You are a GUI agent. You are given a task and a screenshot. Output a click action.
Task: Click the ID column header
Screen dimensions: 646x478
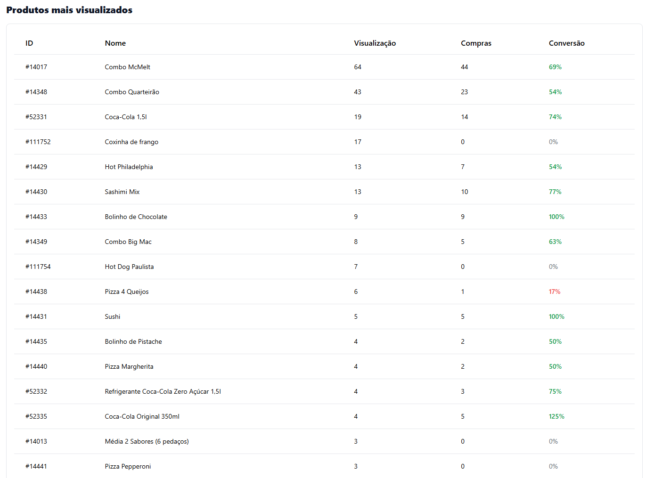tap(29, 43)
